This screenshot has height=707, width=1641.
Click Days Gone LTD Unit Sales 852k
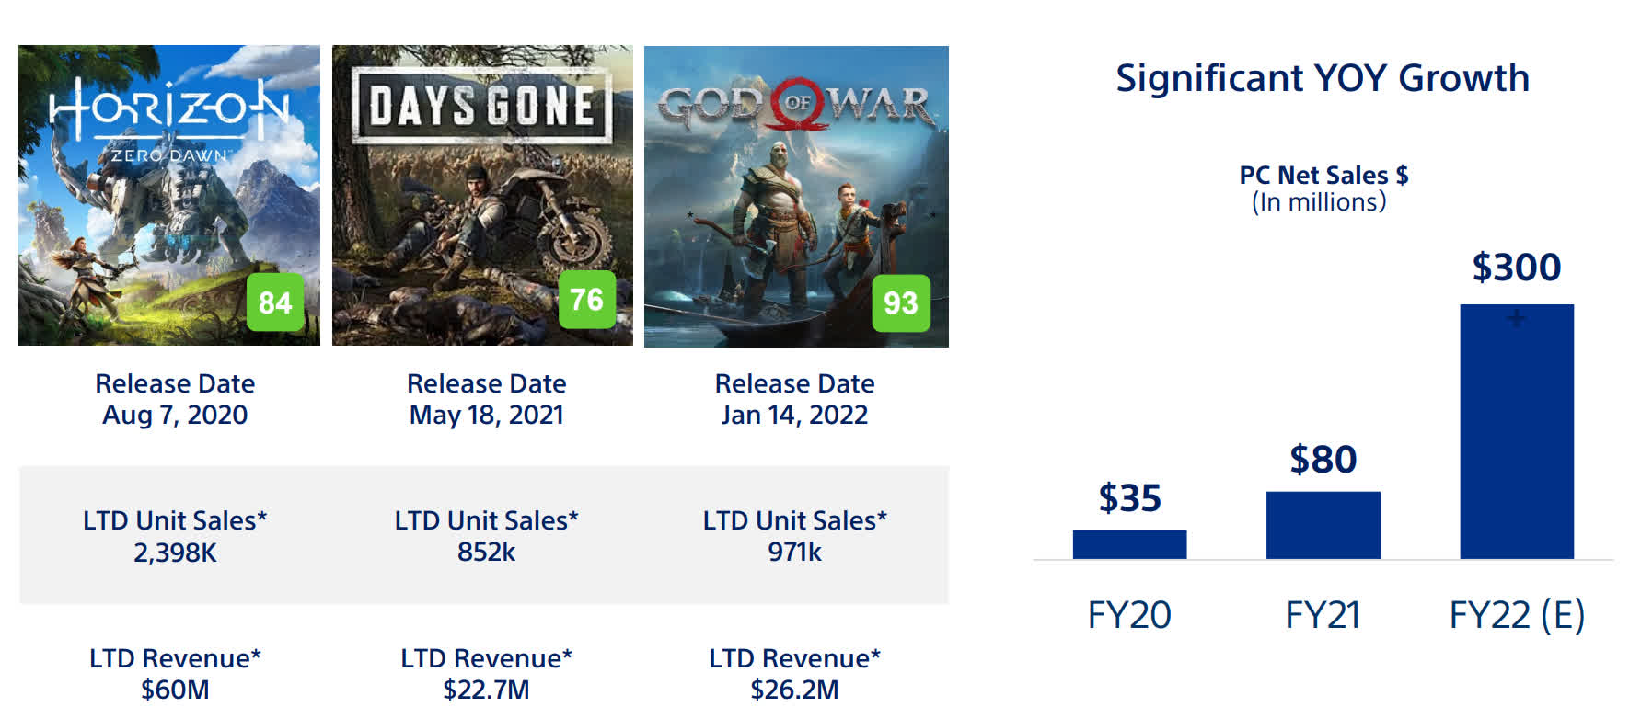point(486,552)
